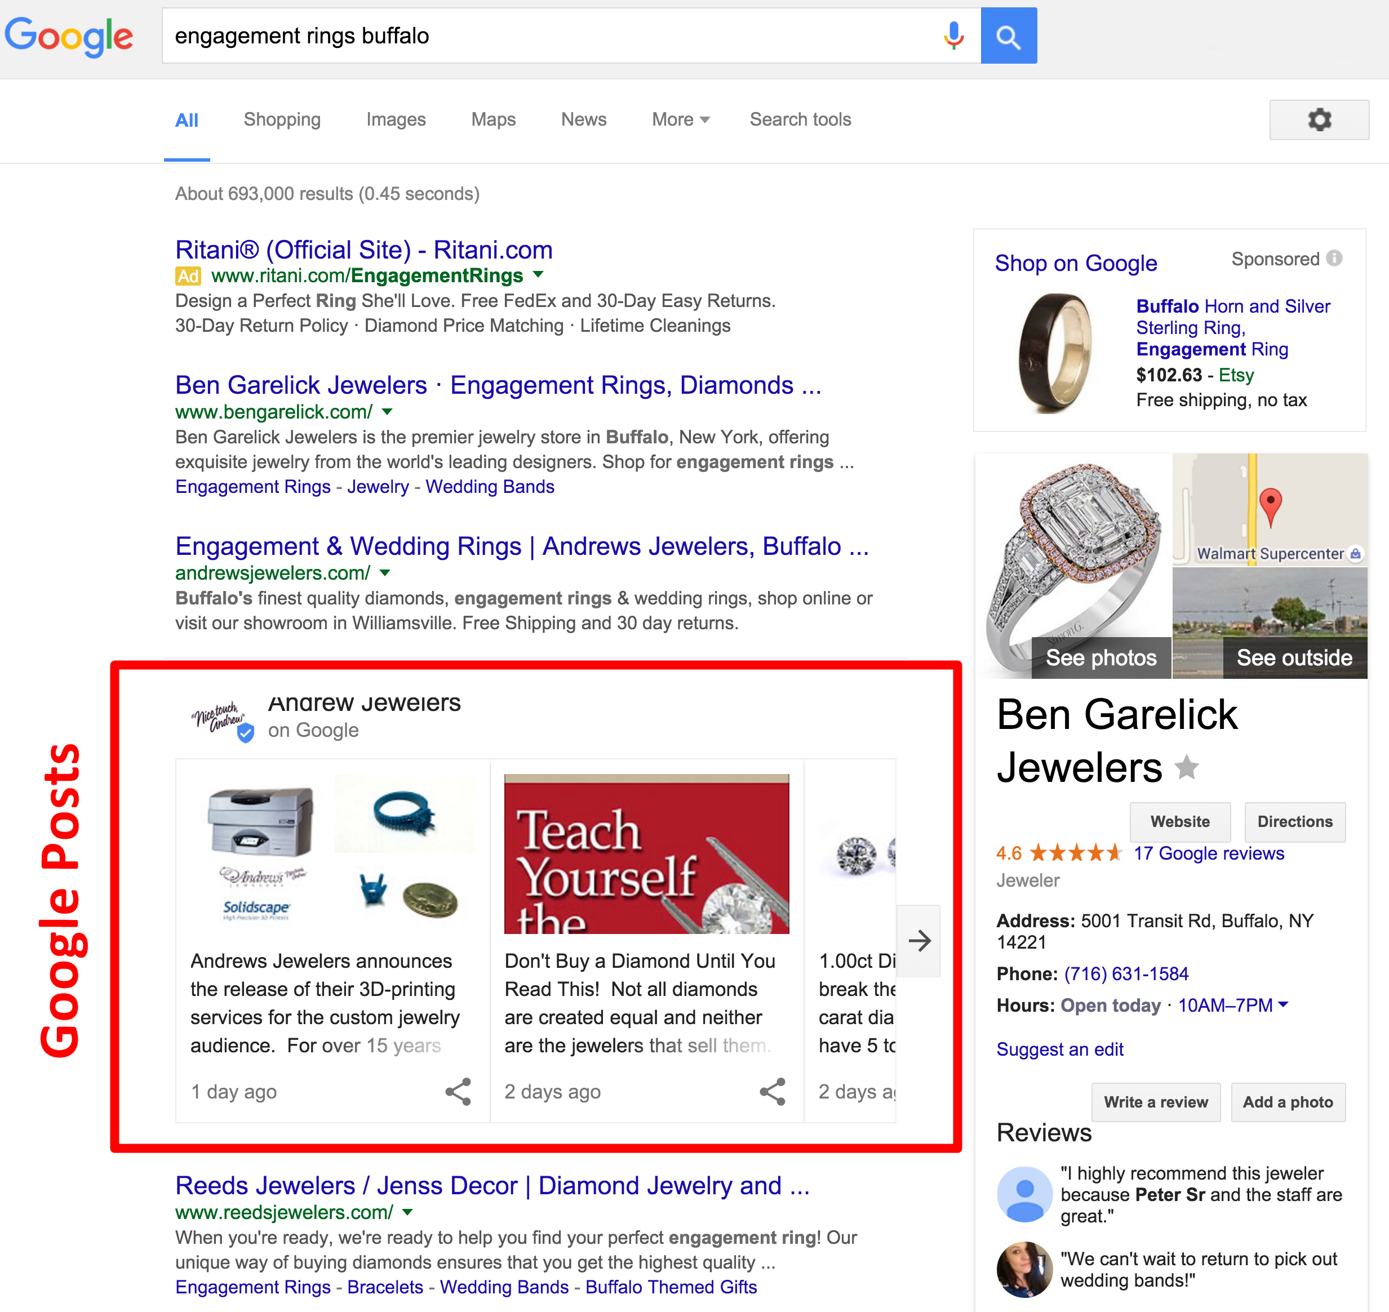Expand the ritani.com URL dropdown arrow
Image resolution: width=1389 pixels, height=1312 pixels.
pyautogui.click(x=538, y=274)
